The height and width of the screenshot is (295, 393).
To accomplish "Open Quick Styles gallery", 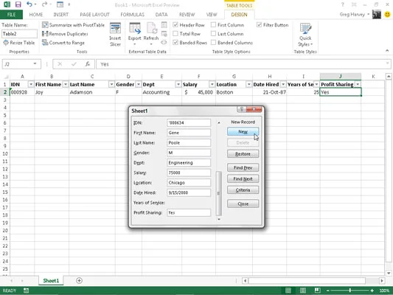I will [x=305, y=35].
